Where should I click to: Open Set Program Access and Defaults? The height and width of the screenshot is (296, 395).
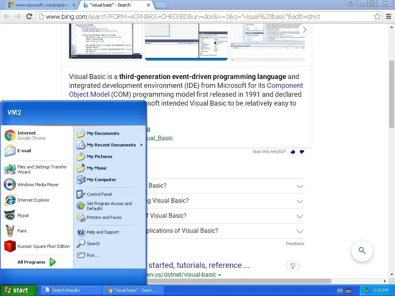(104, 206)
